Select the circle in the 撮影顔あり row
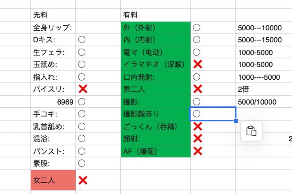292x194 pixels. tap(197, 114)
